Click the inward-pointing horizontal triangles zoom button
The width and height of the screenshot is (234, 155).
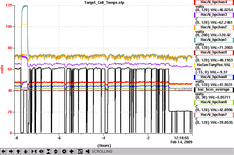(34, 151)
